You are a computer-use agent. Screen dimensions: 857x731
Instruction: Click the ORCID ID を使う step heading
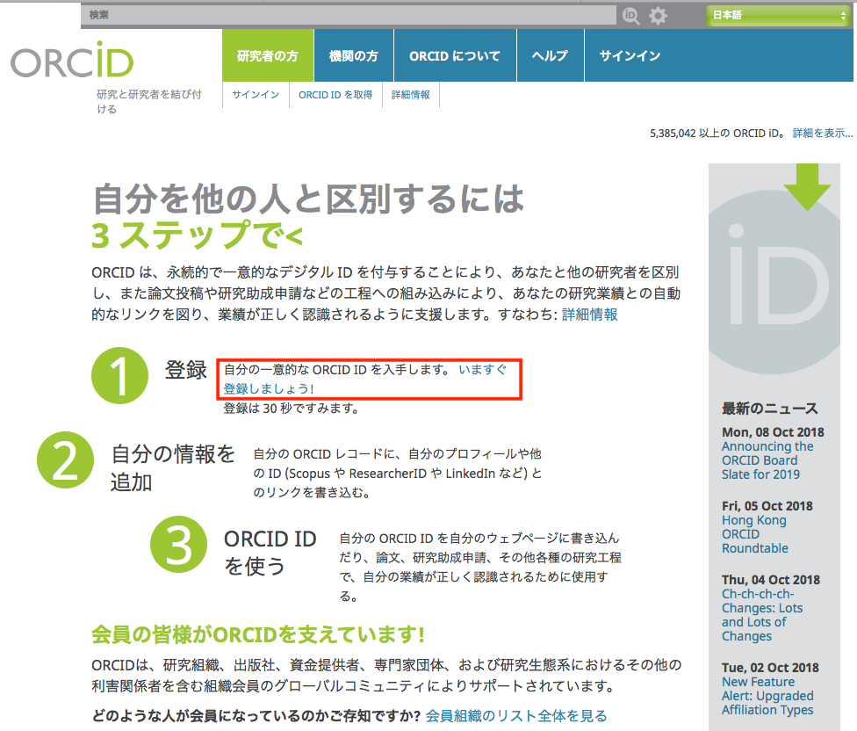coord(270,553)
